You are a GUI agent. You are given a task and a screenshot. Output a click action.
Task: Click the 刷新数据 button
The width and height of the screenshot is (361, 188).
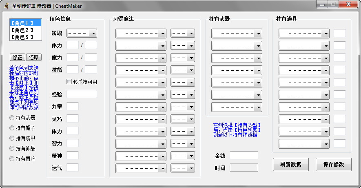coord(291,164)
